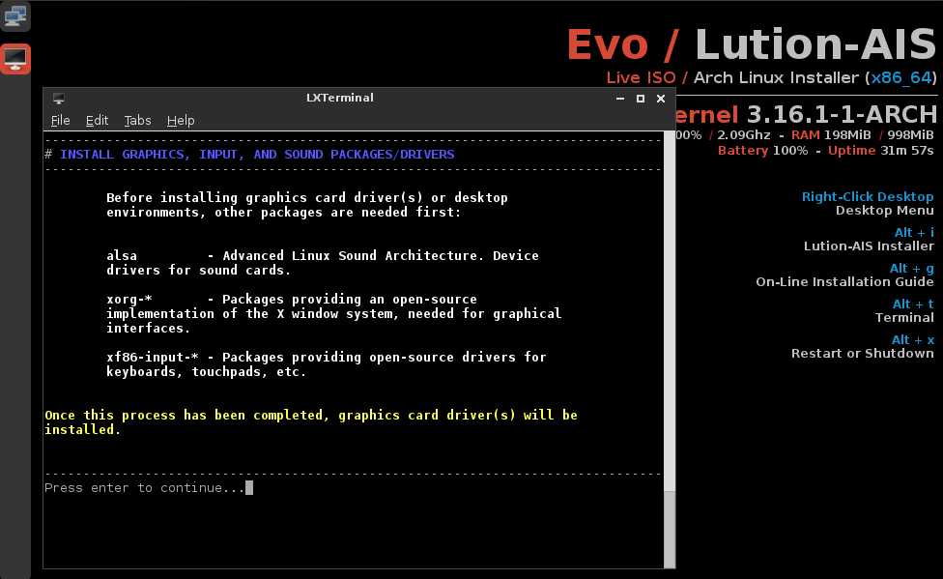Click the 'RAM 198MiB' desktop readout
This screenshot has width=943, height=579.
(x=831, y=134)
